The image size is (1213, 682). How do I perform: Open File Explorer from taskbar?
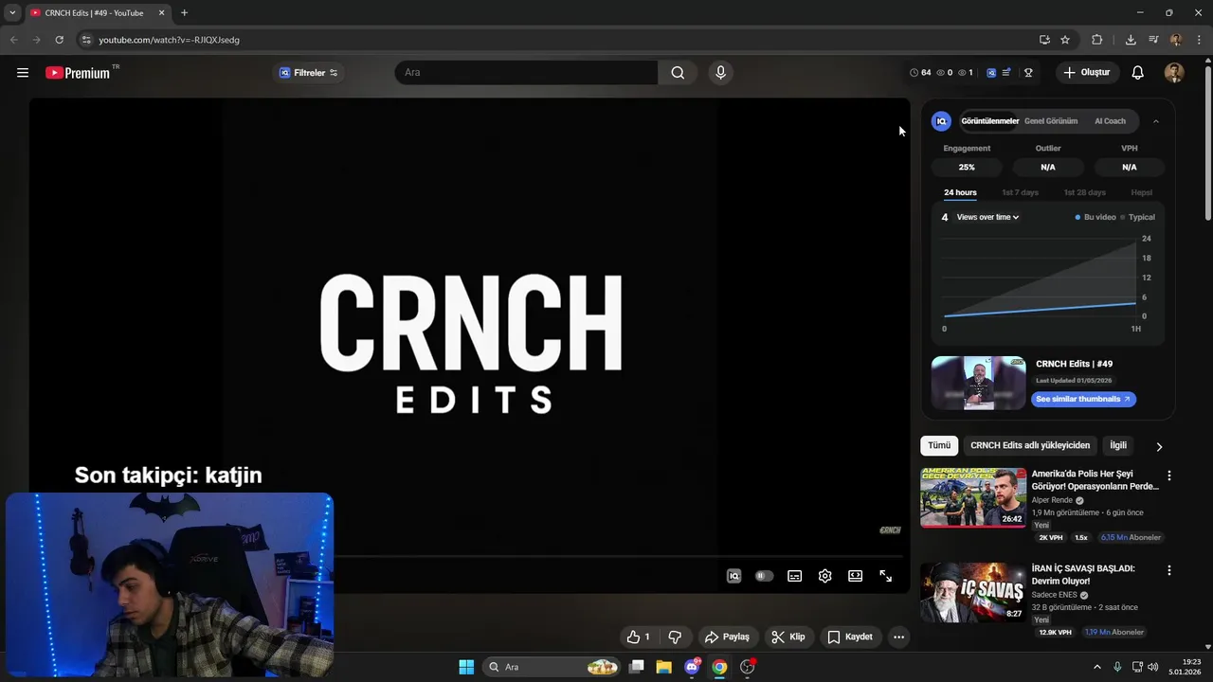(663, 667)
